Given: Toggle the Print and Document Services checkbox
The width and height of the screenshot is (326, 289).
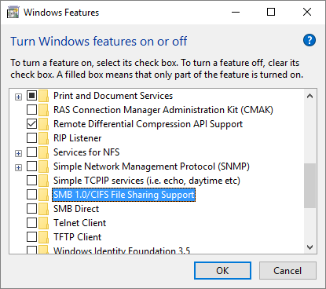Looking at the screenshot, I should [31, 96].
